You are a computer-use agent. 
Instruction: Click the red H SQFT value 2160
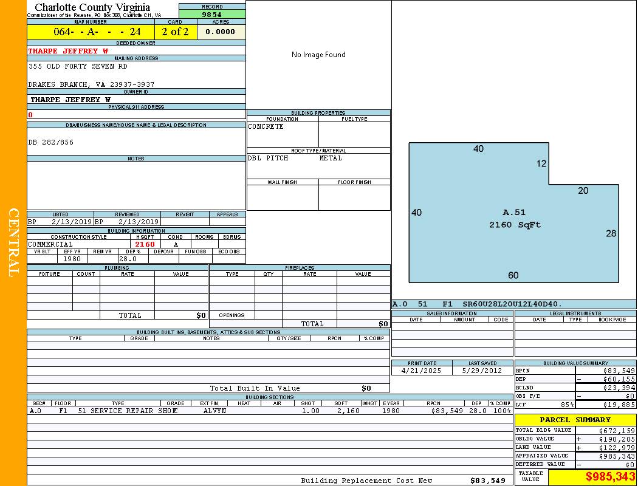(145, 244)
